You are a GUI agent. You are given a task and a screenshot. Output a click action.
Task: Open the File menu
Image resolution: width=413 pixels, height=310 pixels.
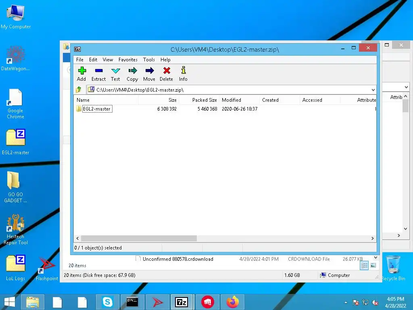point(80,60)
